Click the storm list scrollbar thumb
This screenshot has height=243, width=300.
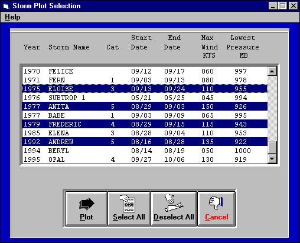272,148
